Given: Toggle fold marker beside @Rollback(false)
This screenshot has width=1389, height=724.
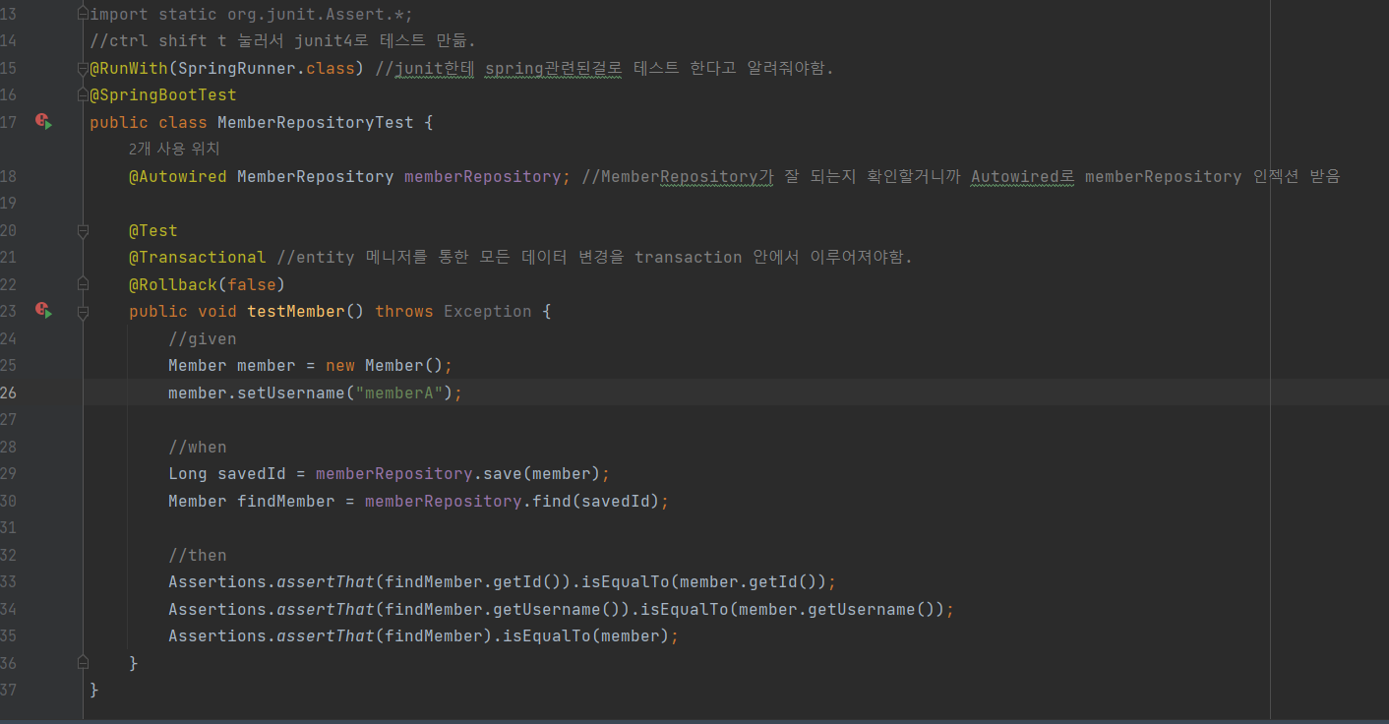Looking at the screenshot, I should (x=84, y=284).
